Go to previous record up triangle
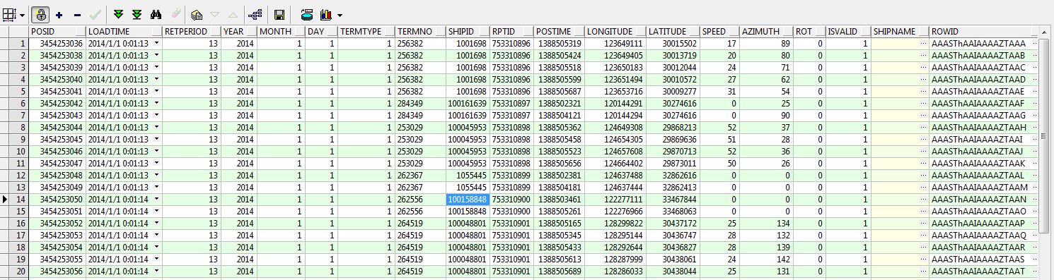This screenshot has width=1054, height=280. pos(233,14)
